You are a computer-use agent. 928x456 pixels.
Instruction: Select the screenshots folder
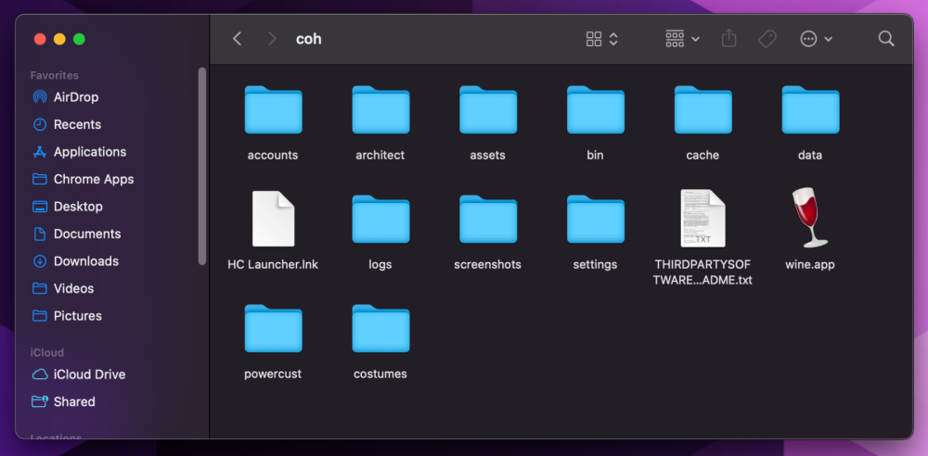pyautogui.click(x=487, y=220)
